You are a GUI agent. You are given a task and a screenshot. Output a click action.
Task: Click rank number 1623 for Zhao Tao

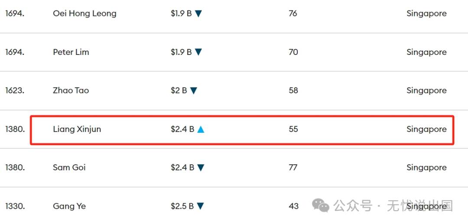tap(15, 90)
